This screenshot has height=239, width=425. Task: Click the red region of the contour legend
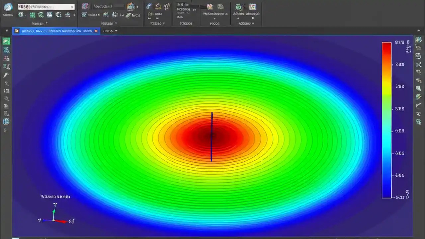click(386, 50)
